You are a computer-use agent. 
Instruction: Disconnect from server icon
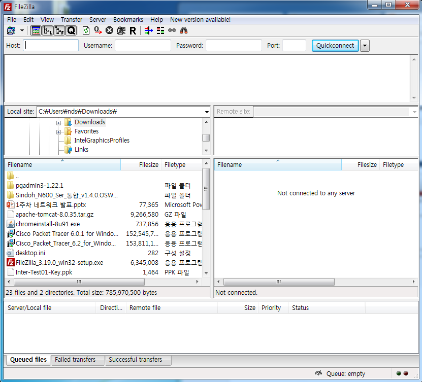tap(121, 30)
